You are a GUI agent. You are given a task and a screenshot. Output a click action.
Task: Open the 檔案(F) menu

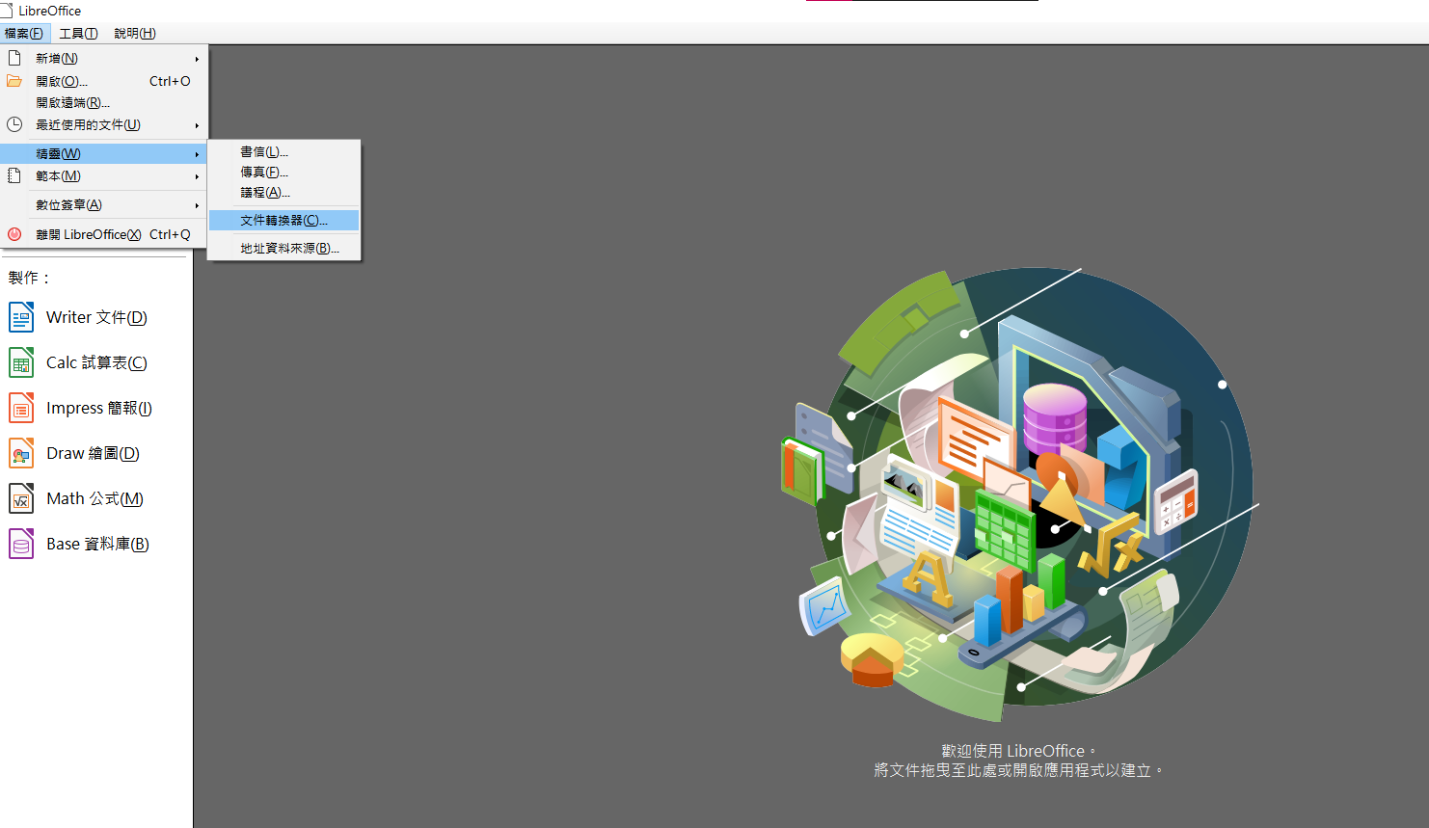(x=24, y=33)
